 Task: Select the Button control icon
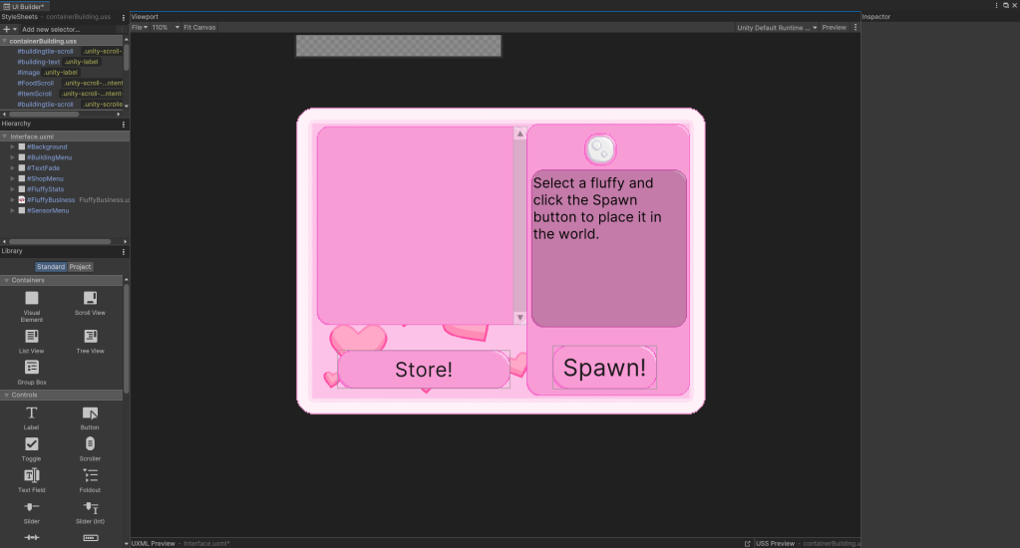click(x=90, y=412)
